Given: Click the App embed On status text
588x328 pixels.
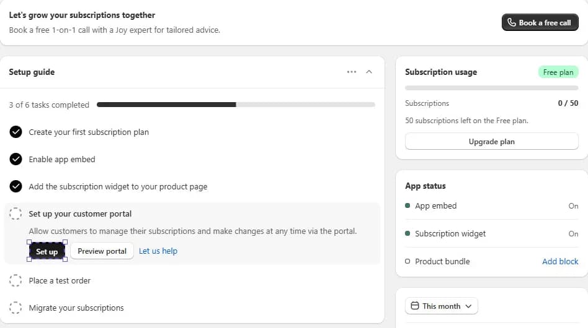Looking at the screenshot, I should (573, 205).
